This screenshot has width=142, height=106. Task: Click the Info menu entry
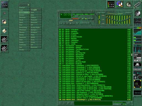pyautogui.click(x=24, y=47)
